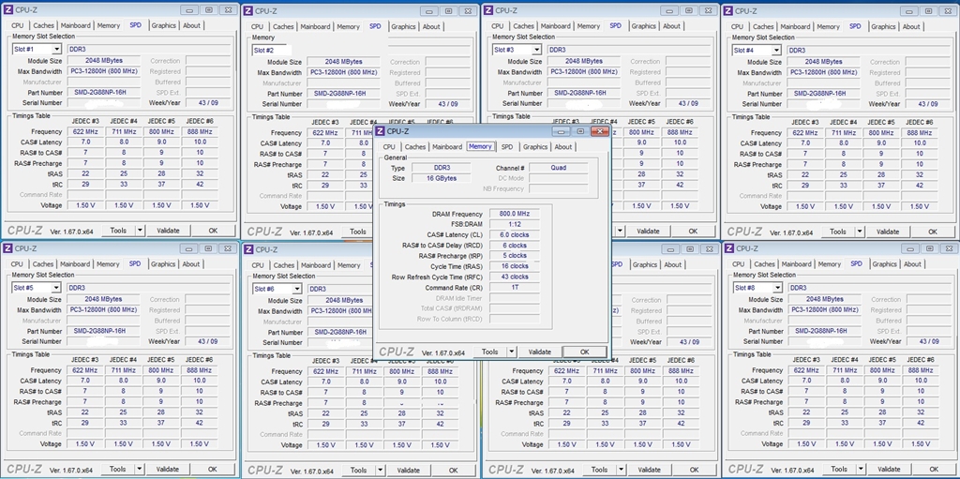Open the Slot #6 memory slot dropdown

coord(297,289)
